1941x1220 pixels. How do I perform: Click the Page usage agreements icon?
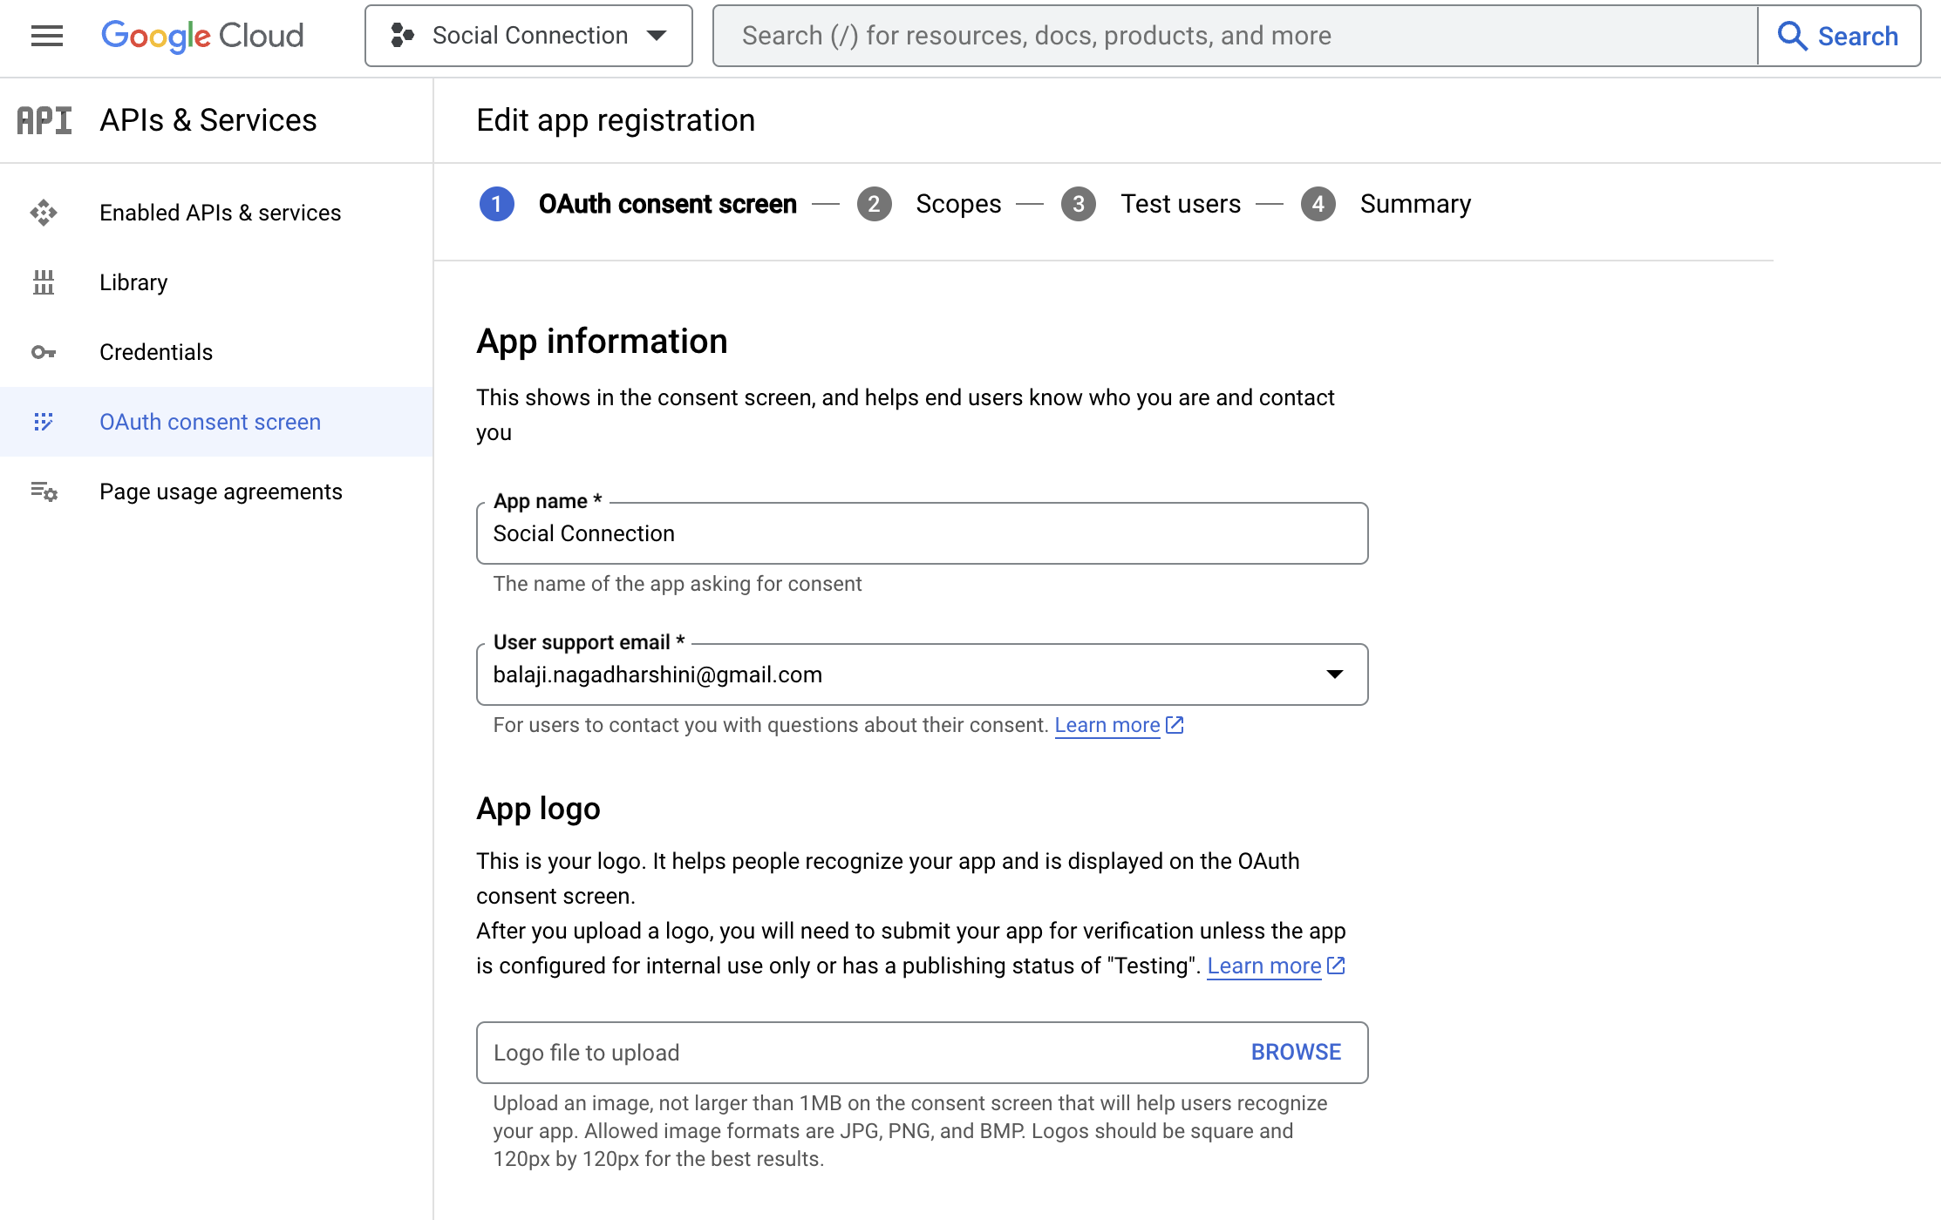tap(44, 491)
